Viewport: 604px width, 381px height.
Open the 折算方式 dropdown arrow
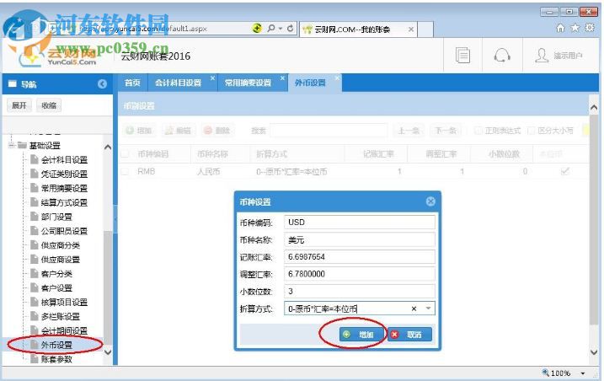428,309
